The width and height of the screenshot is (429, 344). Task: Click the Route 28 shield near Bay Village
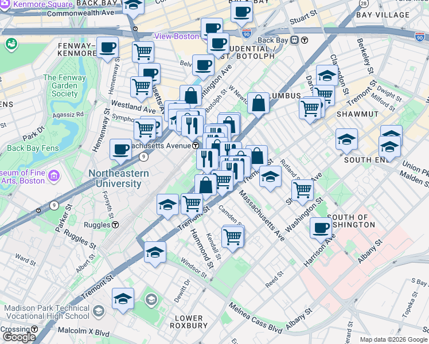(x=364, y=3)
